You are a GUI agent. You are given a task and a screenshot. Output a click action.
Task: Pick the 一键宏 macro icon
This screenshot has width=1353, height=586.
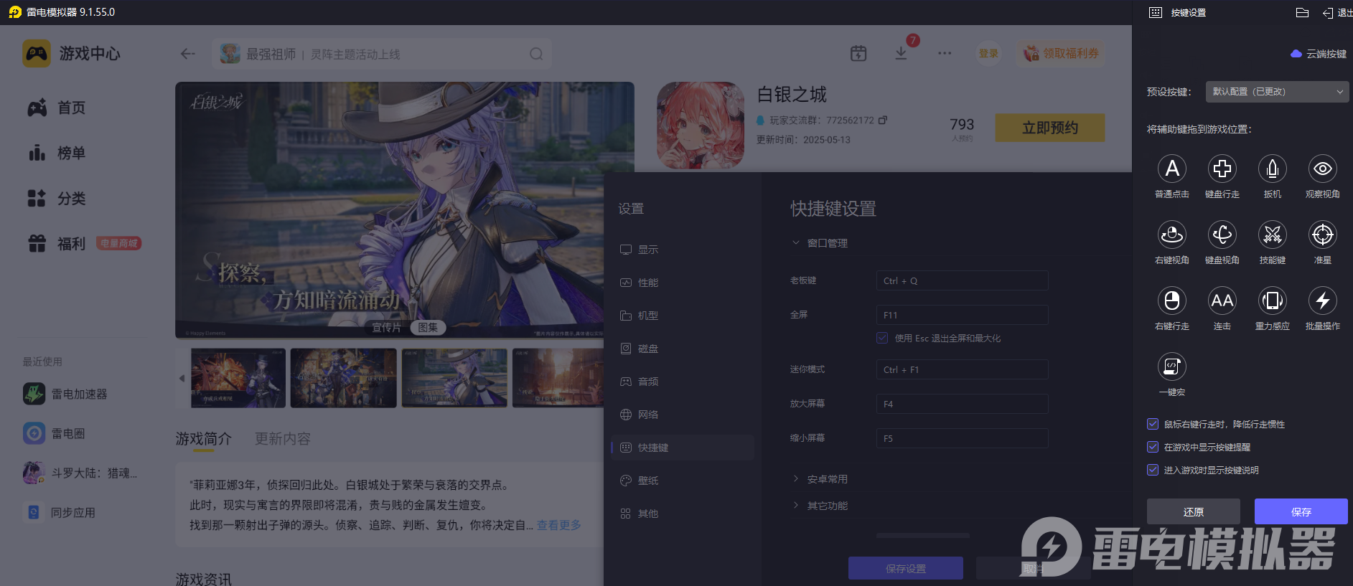pos(1172,367)
